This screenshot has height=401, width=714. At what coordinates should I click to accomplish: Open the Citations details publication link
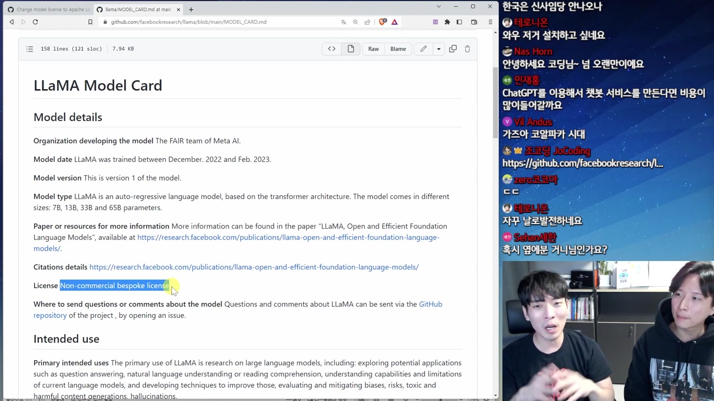254,267
